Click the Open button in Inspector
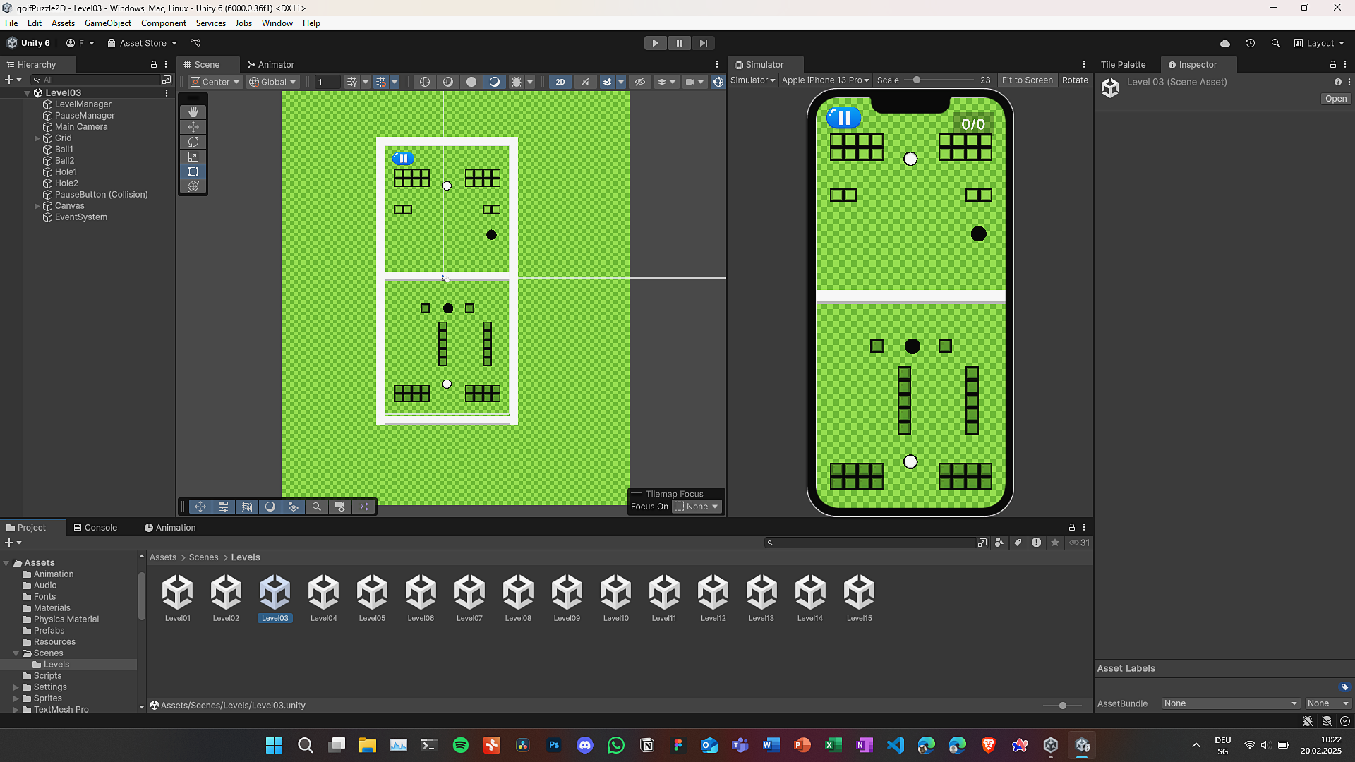 coord(1335,99)
